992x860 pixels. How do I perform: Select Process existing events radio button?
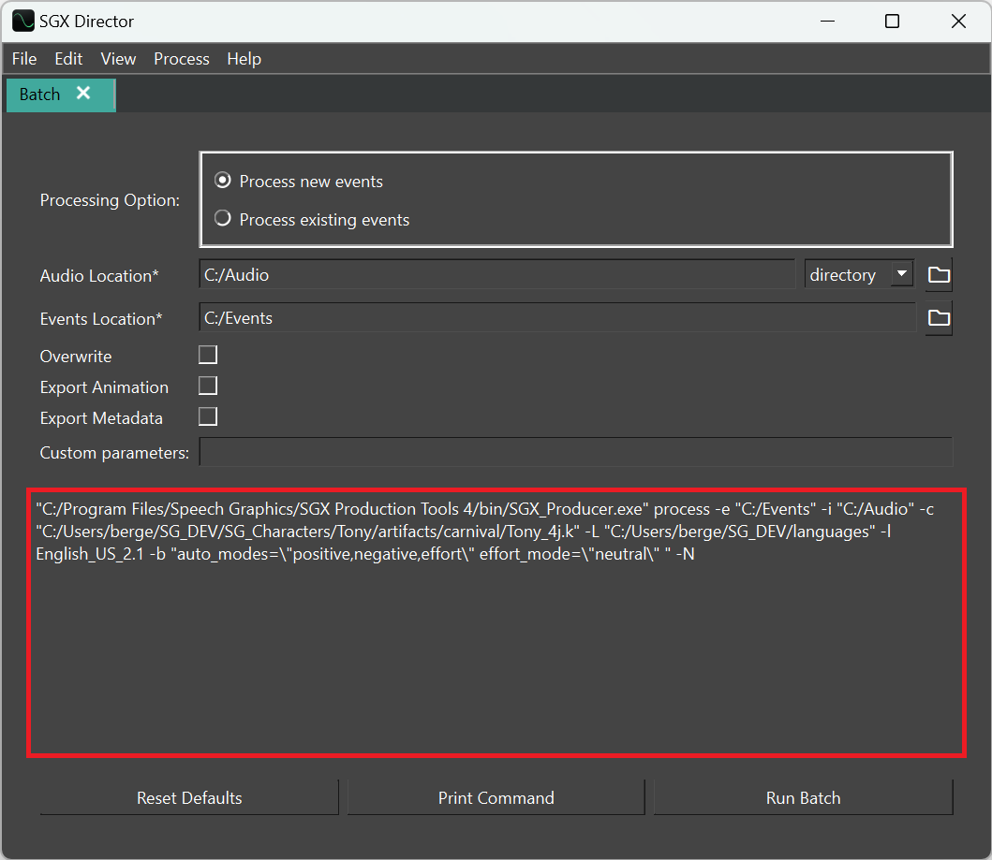(222, 219)
